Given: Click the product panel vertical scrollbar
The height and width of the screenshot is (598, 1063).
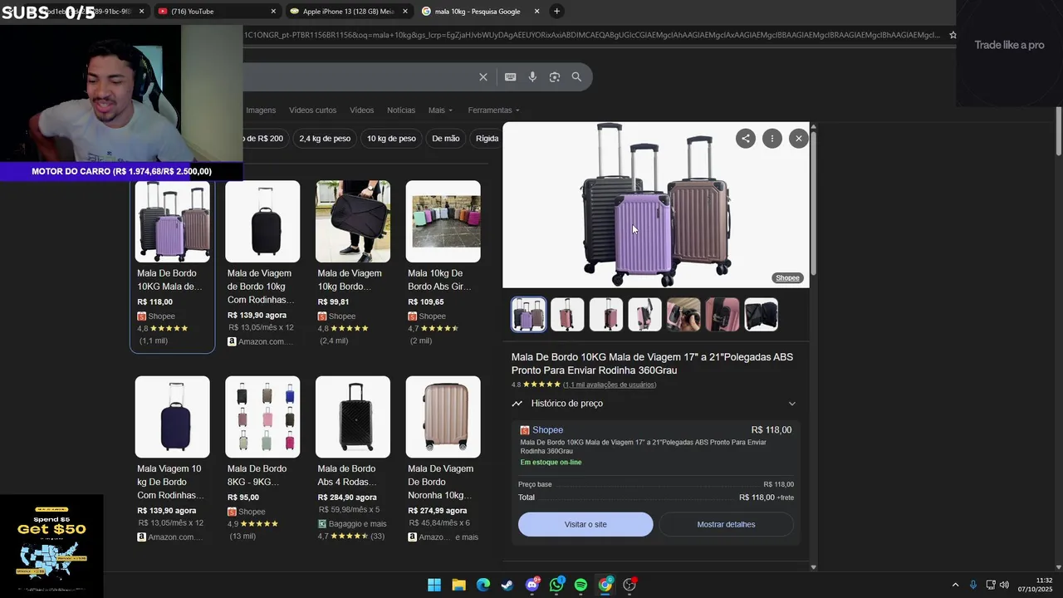Looking at the screenshot, I should [x=814, y=203].
